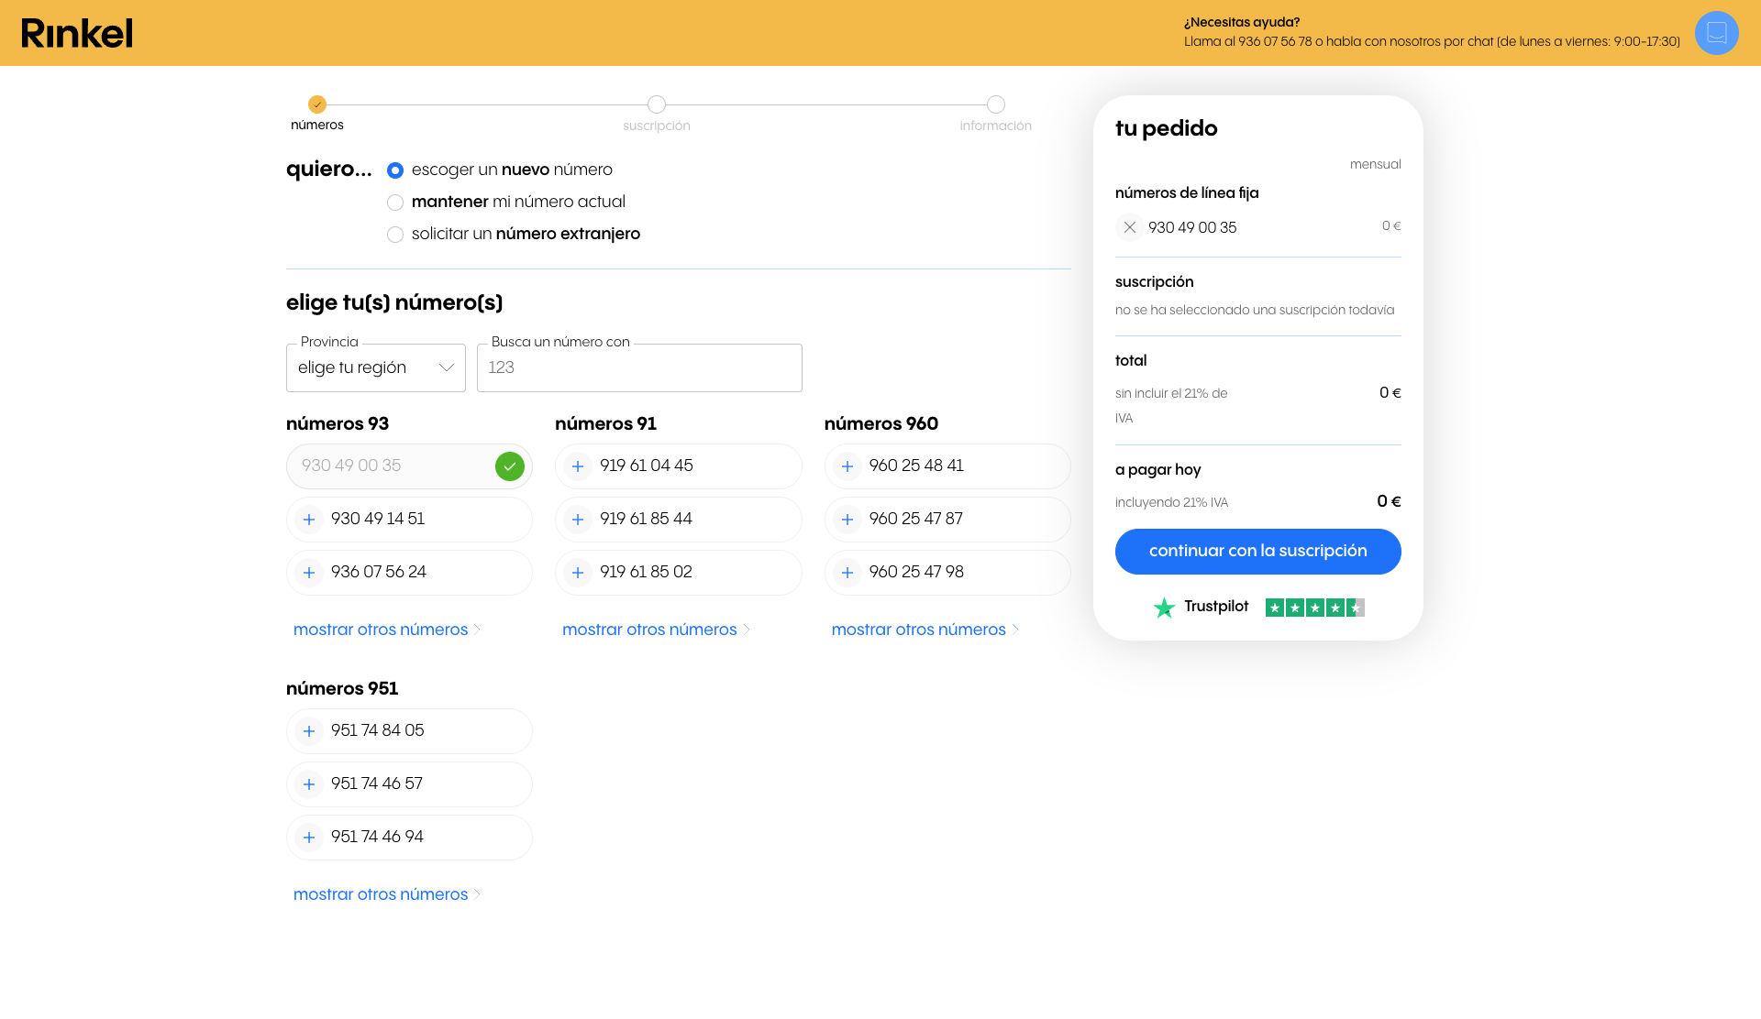Focus the Busca un número con field
This screenshot has height=1019, width=1761.
pyautogui.click(x=639, y=367)
